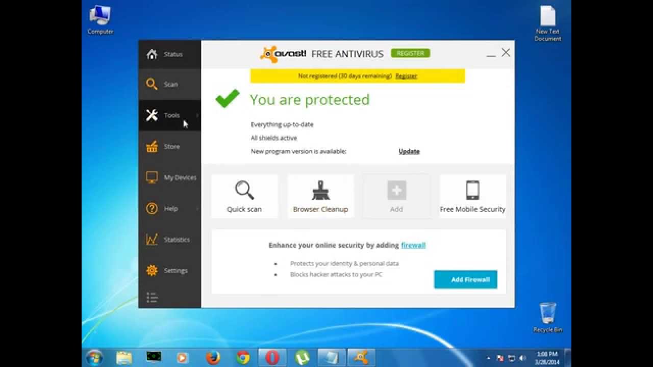Open the Statistics chart icon
Image resolution: width=653 pixels, height=367 pixels.
tap(152, 239)
